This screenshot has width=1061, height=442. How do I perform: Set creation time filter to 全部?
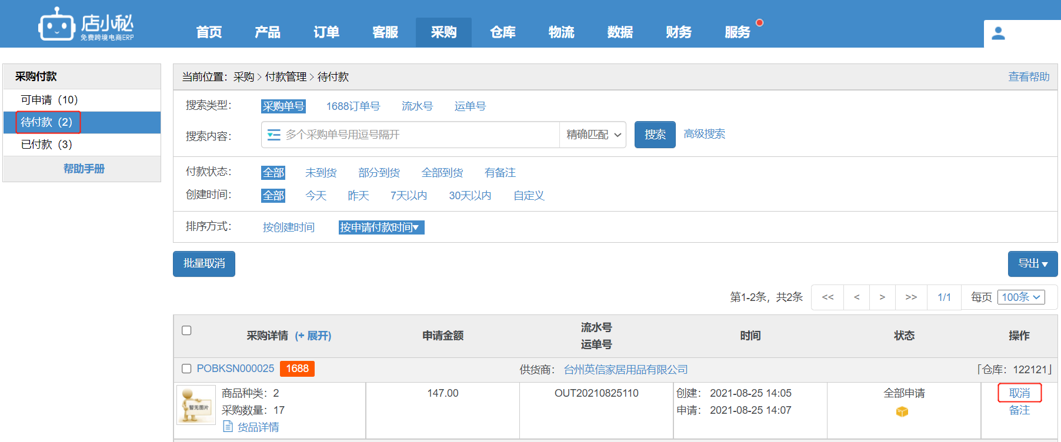(273, 196)
